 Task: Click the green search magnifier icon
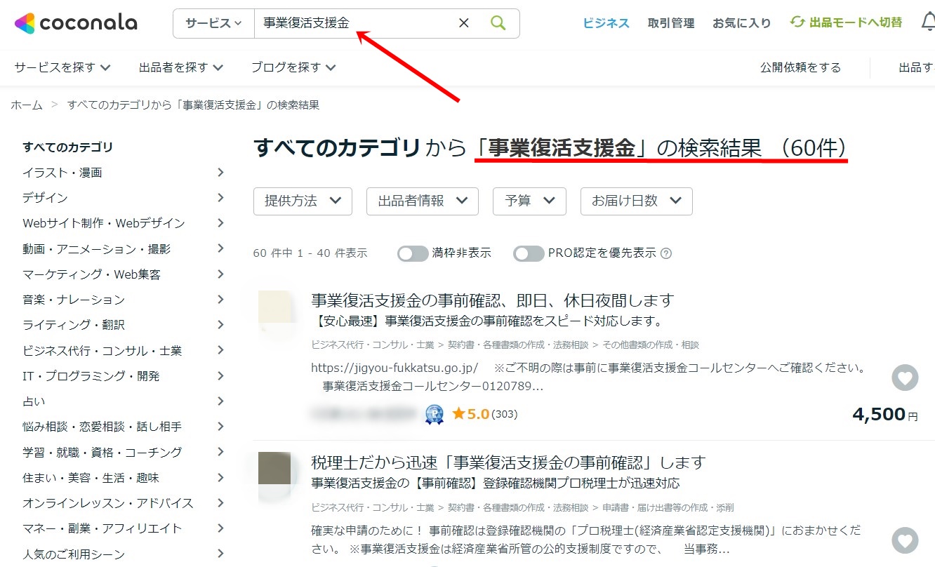pos(498,23)
